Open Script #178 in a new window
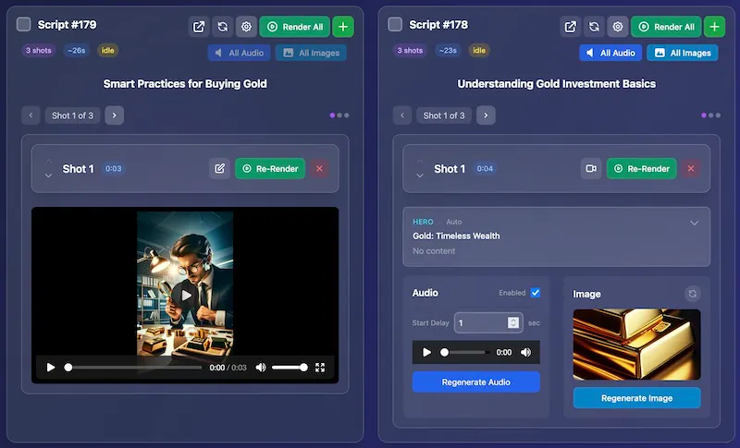The image size is (740, 448). pos(570,27)
